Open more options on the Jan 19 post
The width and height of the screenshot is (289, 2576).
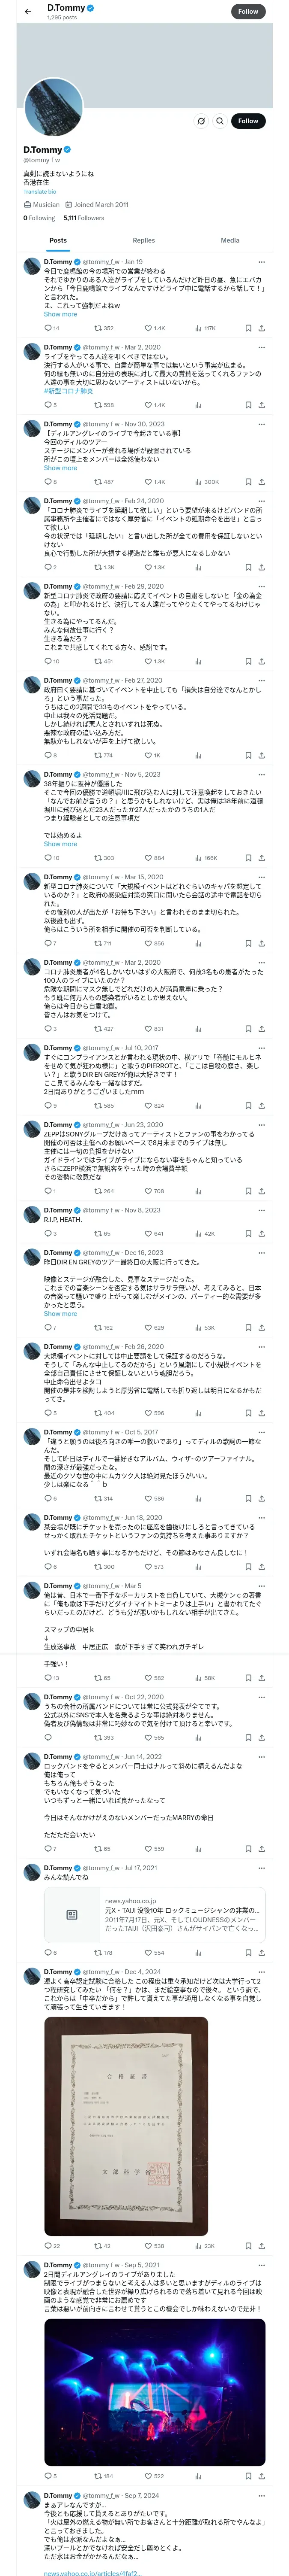tap(261, 262)
